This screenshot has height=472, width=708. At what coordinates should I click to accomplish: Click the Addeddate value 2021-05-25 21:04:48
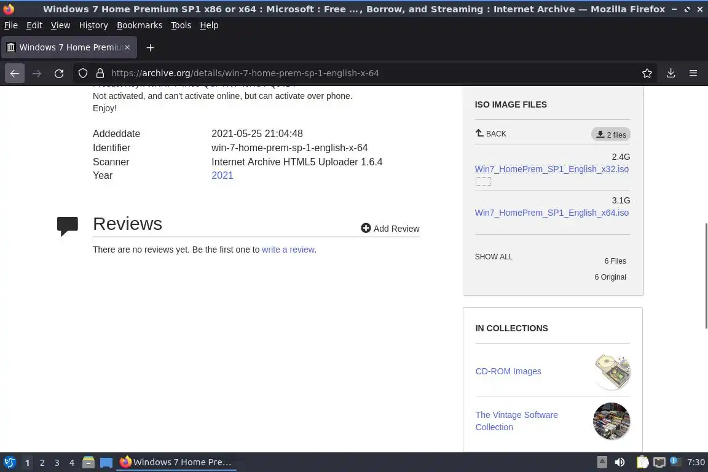click(257, 134)
